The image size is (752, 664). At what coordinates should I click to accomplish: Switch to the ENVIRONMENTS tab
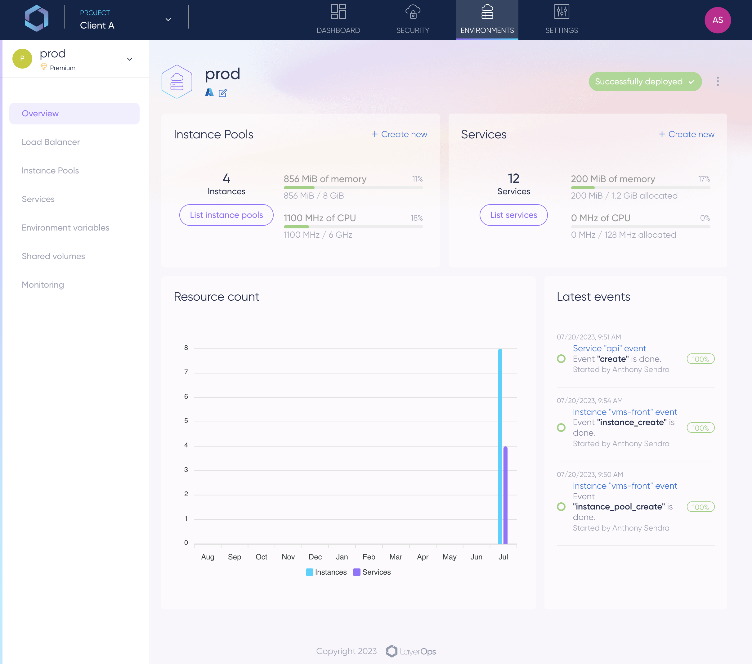click(487, 20)
